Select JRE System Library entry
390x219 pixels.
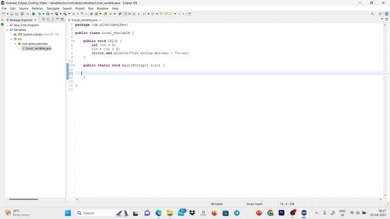click(x=36, y=35)
